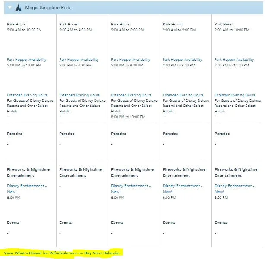Click Park Hours heading above 9:00 AM to 8:00 PM
Viewport: 265px width, 259px height.
[120, 24]
